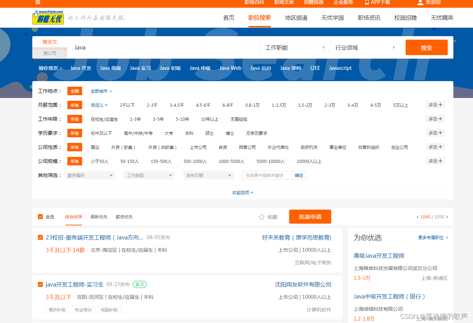Click the Java keyword search field
The height and width of the screenshot is (323, 473).
click(163, 47)
